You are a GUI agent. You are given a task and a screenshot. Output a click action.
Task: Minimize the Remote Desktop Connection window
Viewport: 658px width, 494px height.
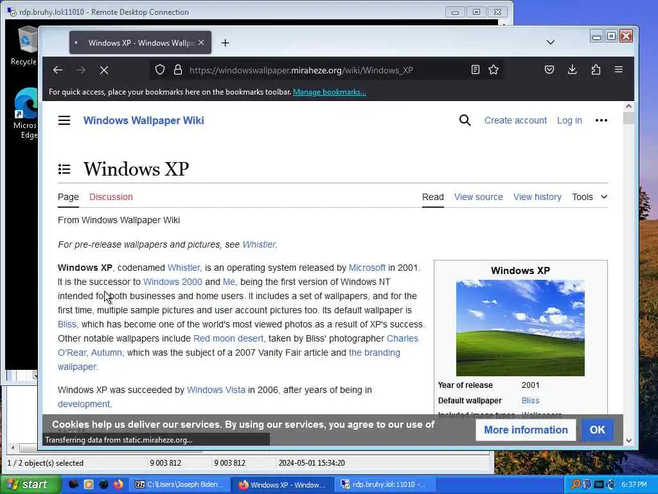click(x=455, y=12)
